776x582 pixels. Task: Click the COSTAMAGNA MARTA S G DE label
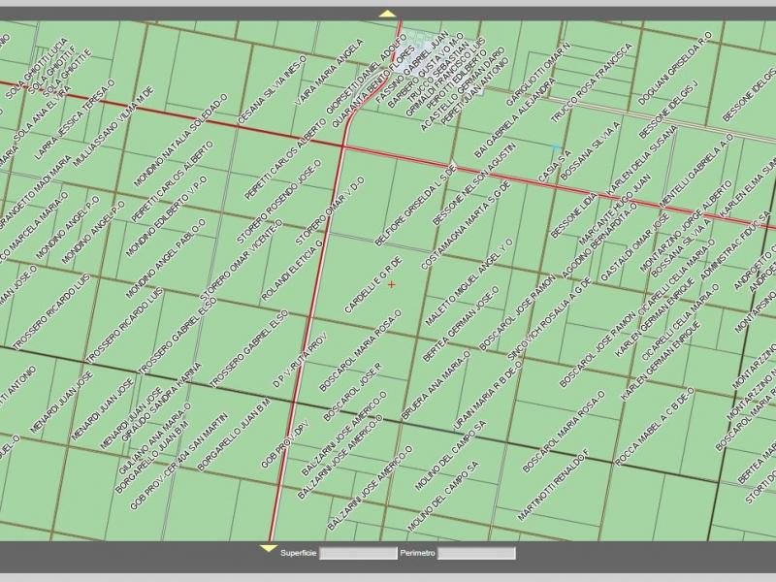coord(460,231)
